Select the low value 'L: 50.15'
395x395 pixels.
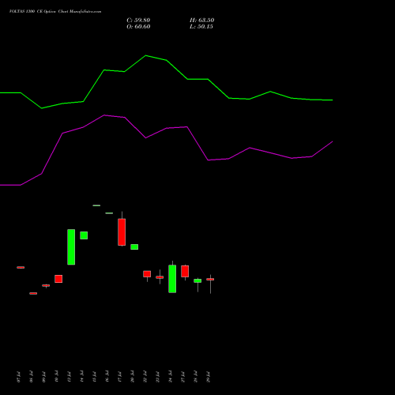point(201,27)
